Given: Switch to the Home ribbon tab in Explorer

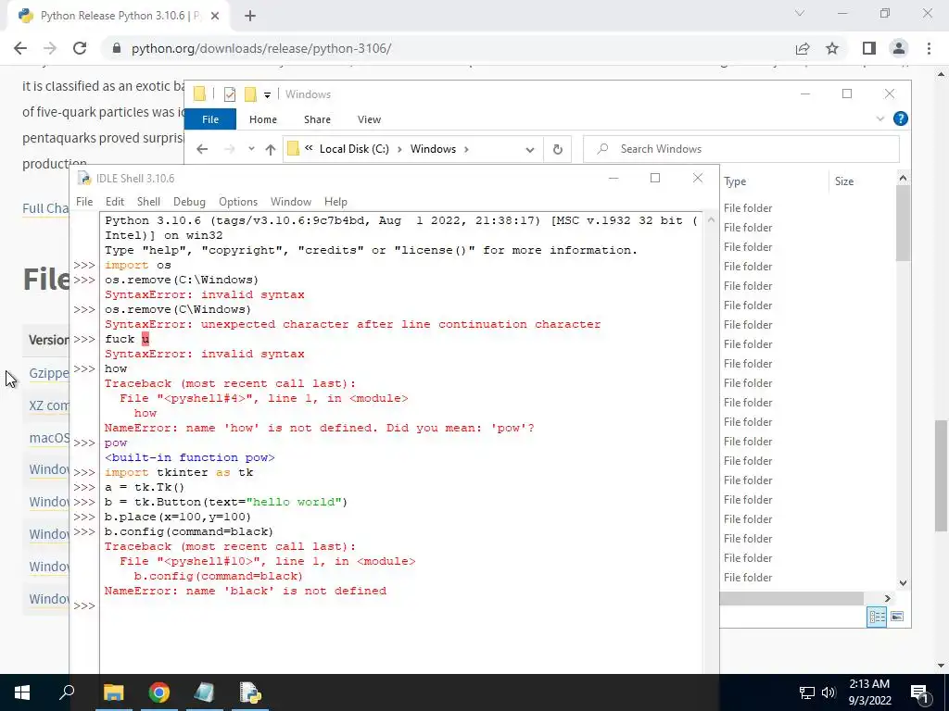Looking at the screenshot, I should point(262,119).
